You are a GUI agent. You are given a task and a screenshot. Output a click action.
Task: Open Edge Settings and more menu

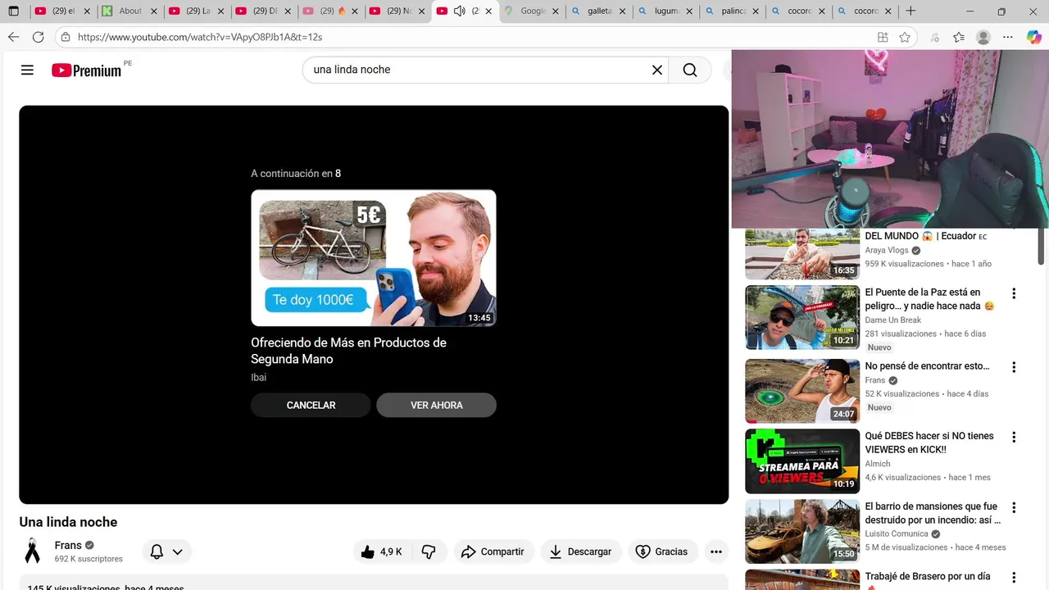pyautogui.click(x=1008, y=37)
